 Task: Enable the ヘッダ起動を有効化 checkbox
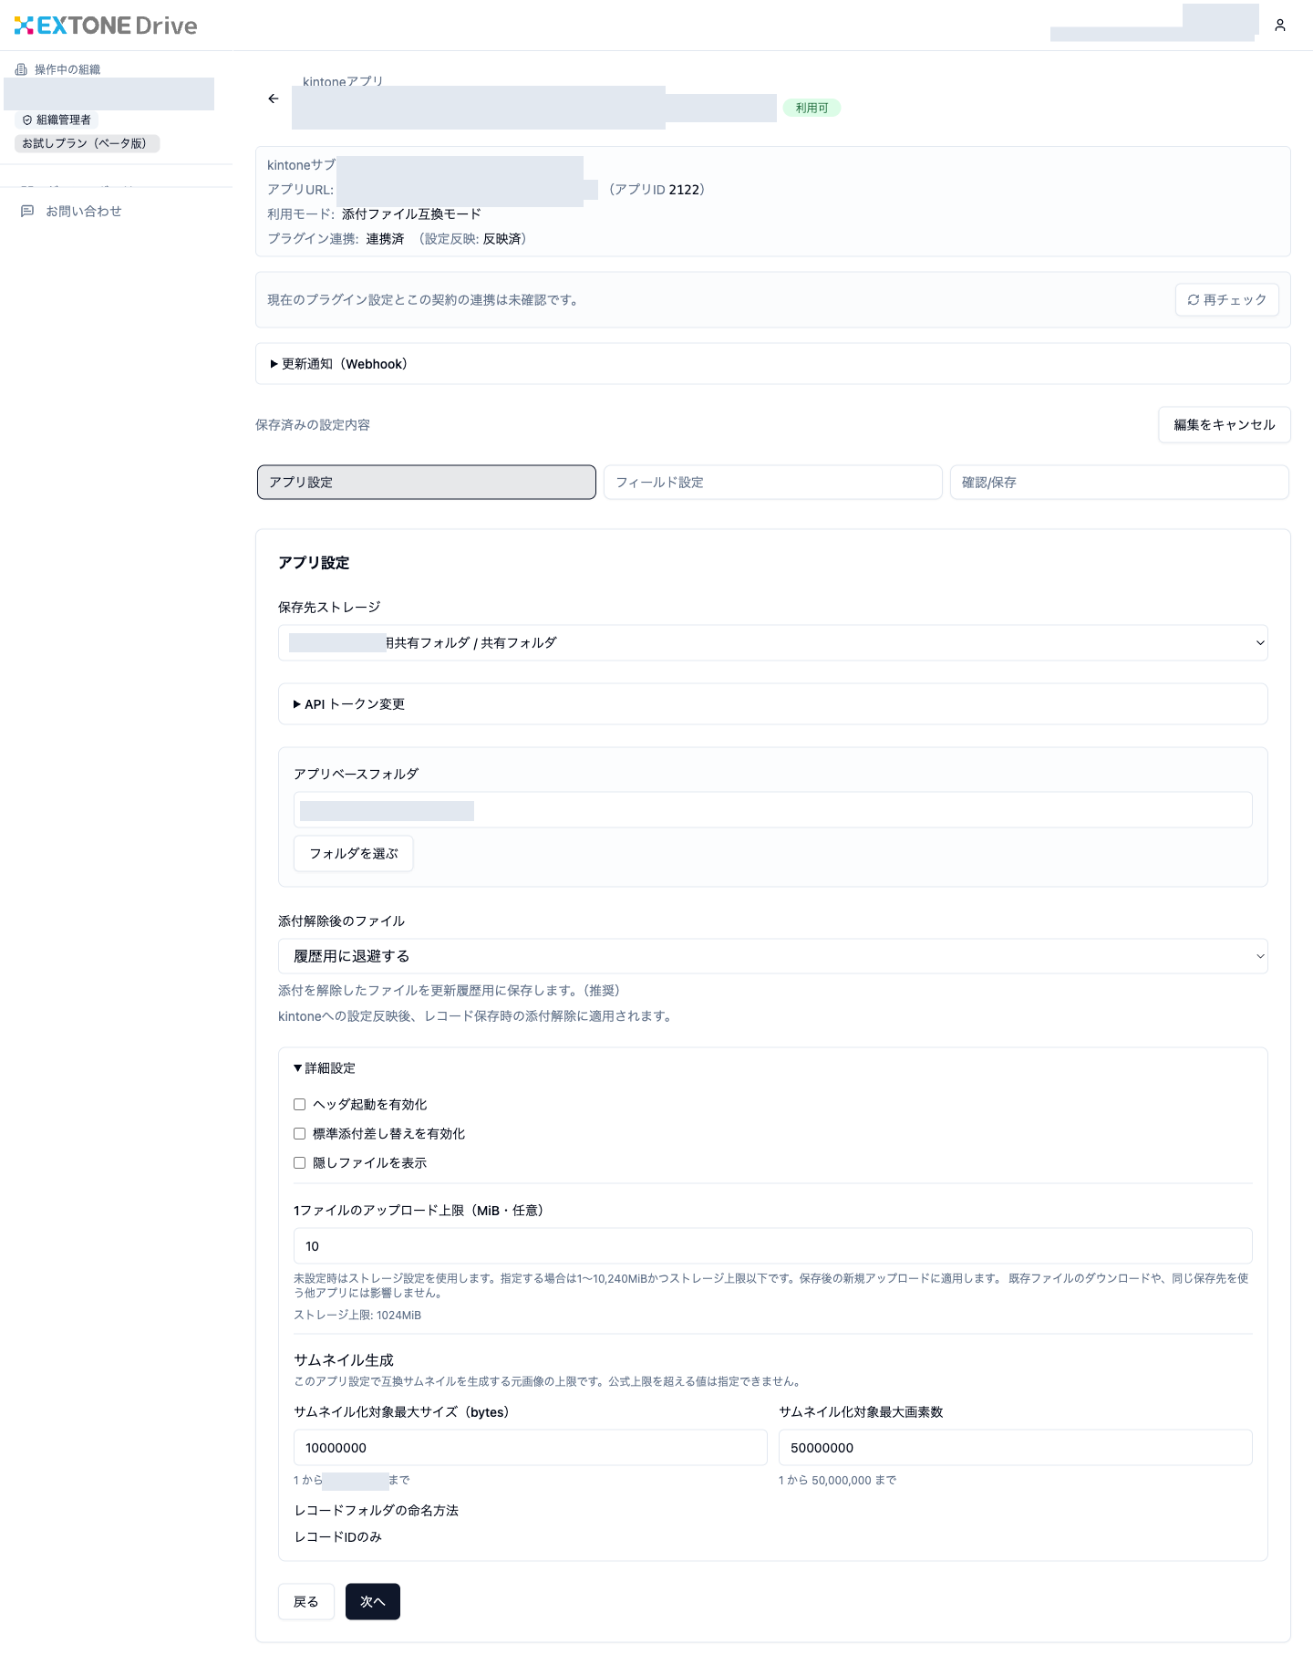[299, 1104]
